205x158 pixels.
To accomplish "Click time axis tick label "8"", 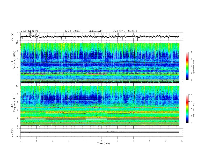I will [x=150, y=141].
